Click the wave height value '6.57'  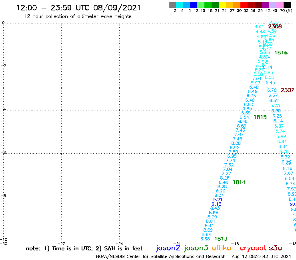[x=273, y=95]
